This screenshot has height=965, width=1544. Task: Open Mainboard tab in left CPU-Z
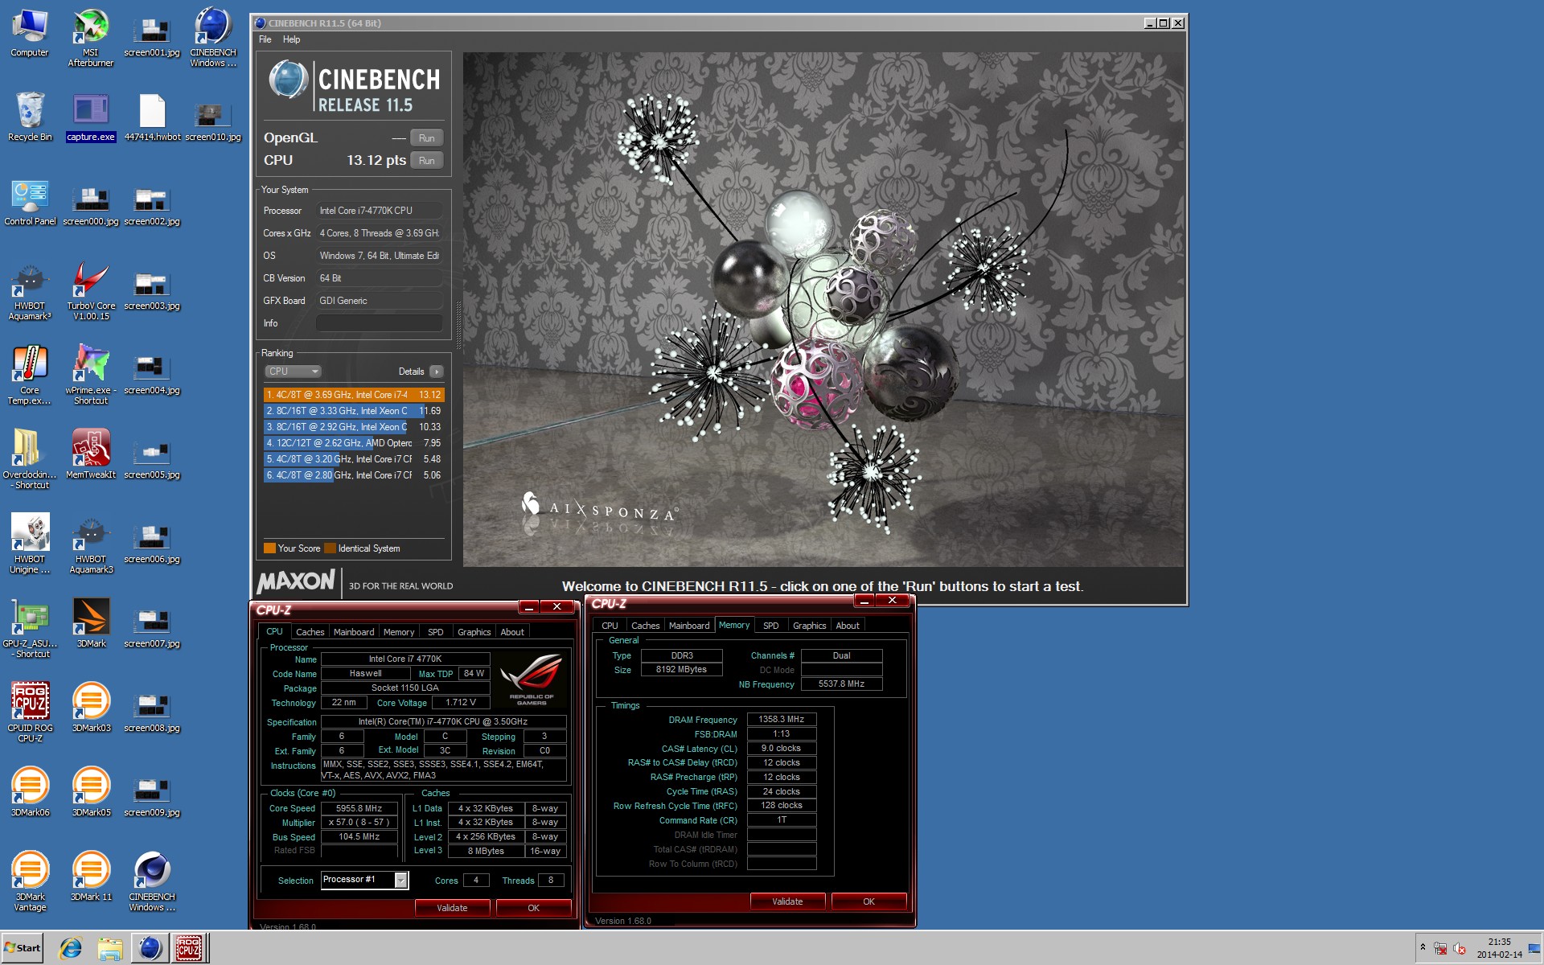click(354, 632)
